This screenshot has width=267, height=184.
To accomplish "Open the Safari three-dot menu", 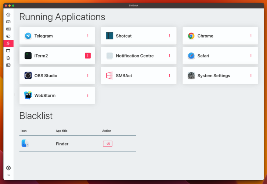I will pos(251,56).
